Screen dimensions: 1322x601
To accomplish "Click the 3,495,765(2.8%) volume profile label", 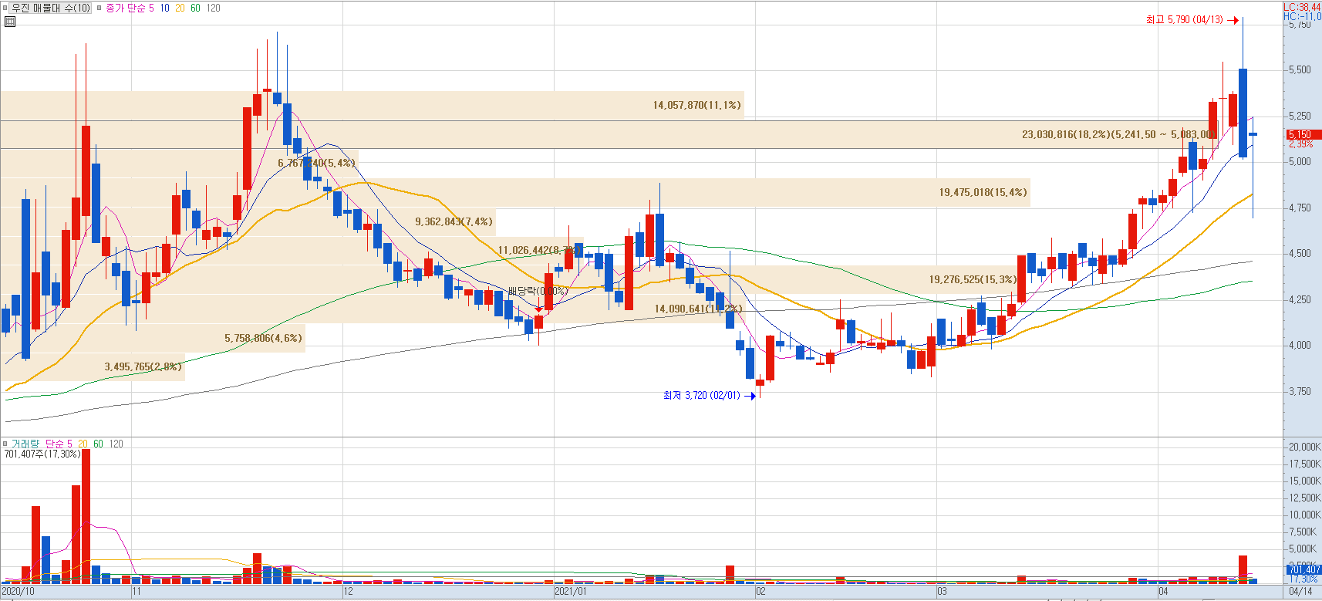I will tap(143, 366).
